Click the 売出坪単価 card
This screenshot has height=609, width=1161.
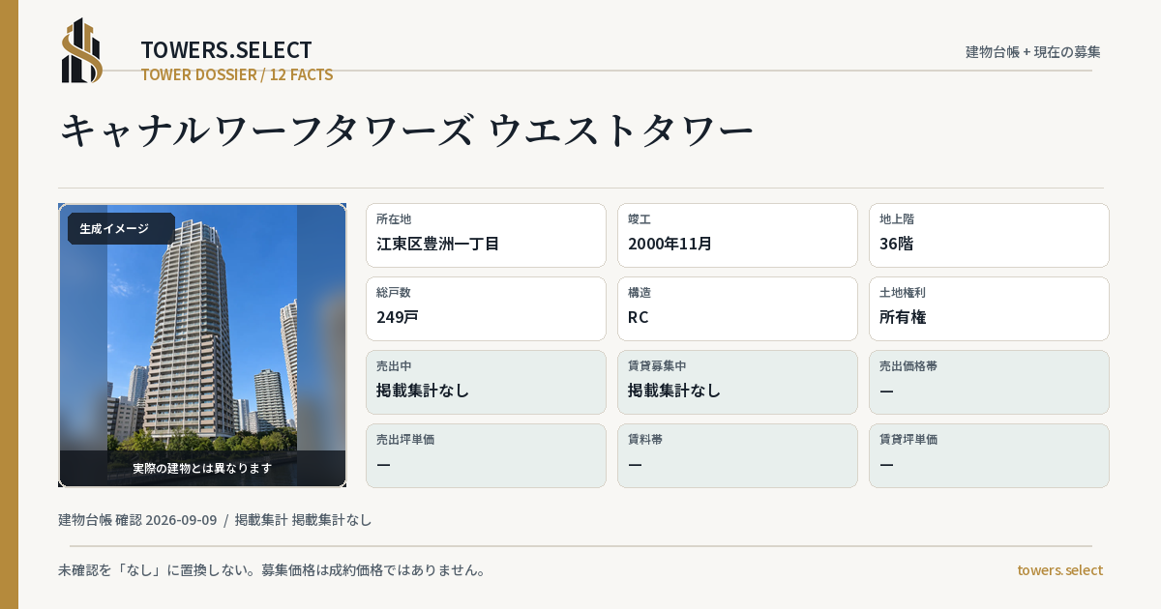coord(486,455)
